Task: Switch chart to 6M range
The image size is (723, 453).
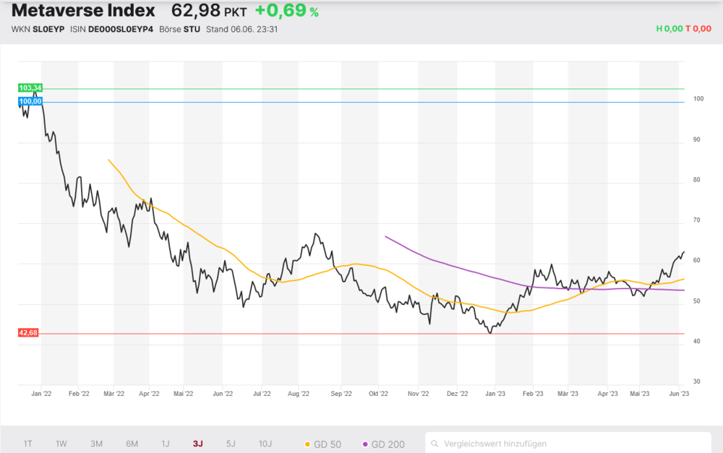Action: (132, 444)
